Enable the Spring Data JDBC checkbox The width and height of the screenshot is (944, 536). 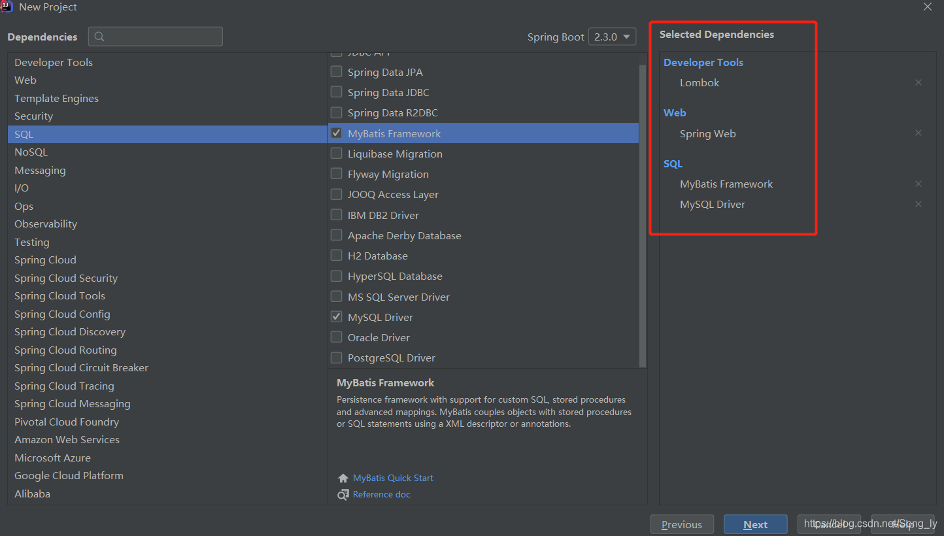pos(336,92)
